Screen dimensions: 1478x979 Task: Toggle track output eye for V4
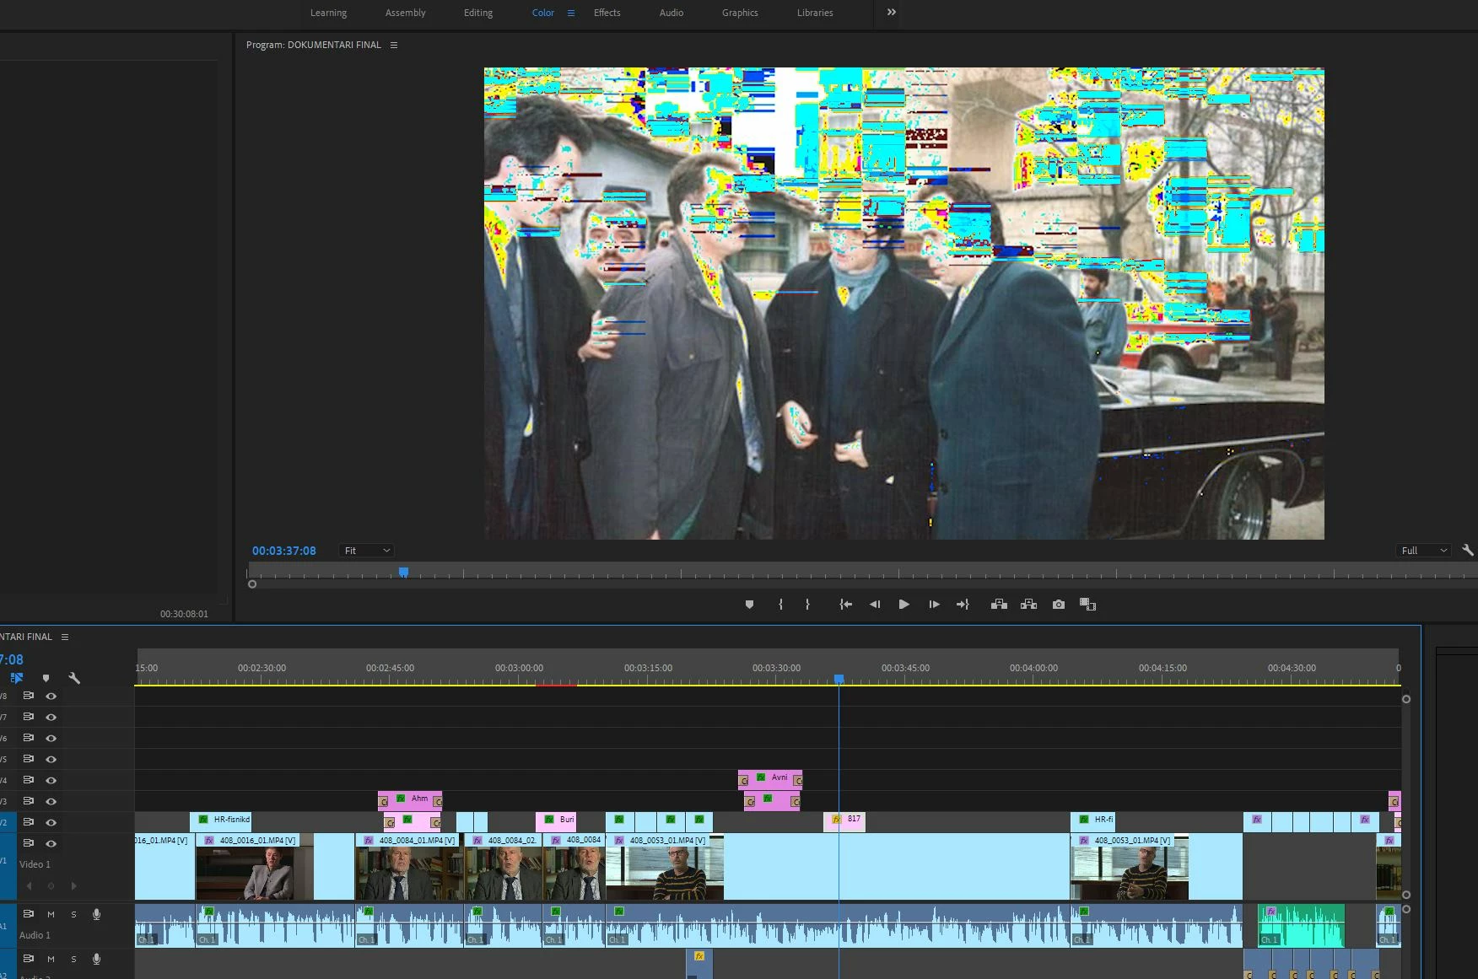[x=51, y=781]
